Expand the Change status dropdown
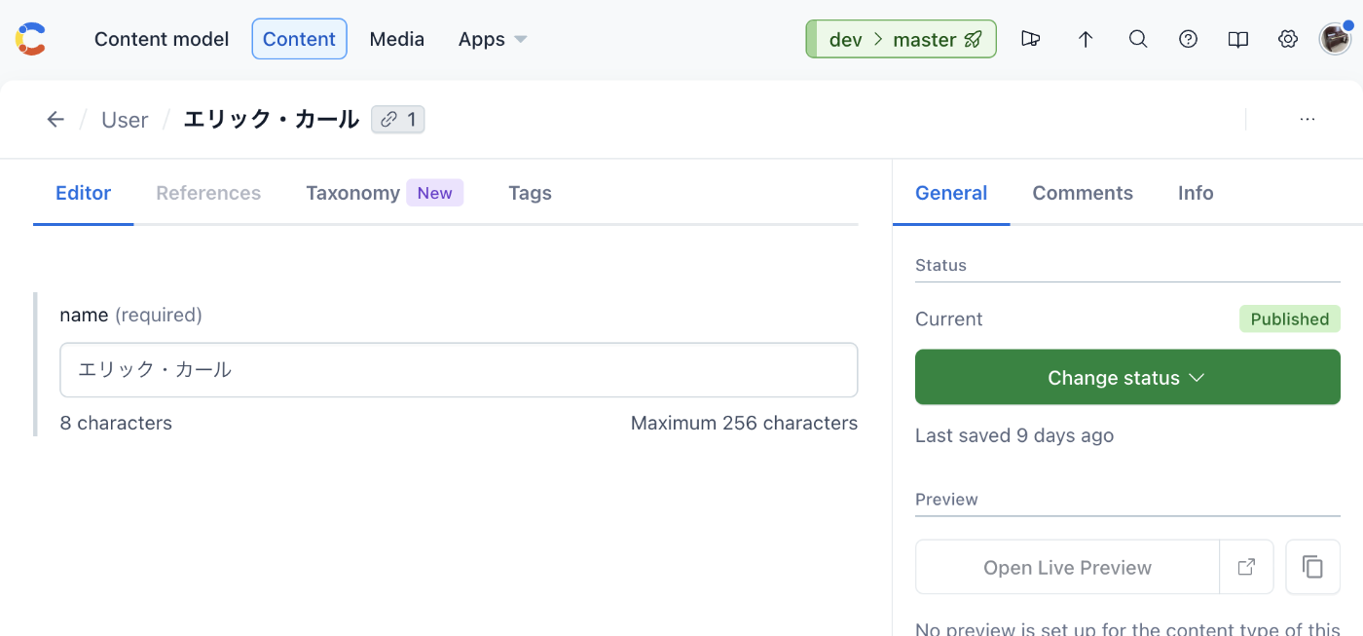This screenshot has height=636, width=1363. click(x=1127, y=377)
